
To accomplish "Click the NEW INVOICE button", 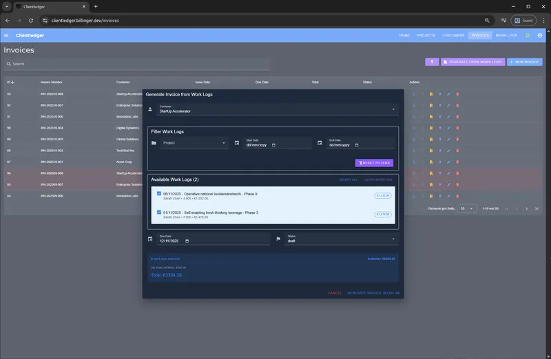I will [525, 62].
